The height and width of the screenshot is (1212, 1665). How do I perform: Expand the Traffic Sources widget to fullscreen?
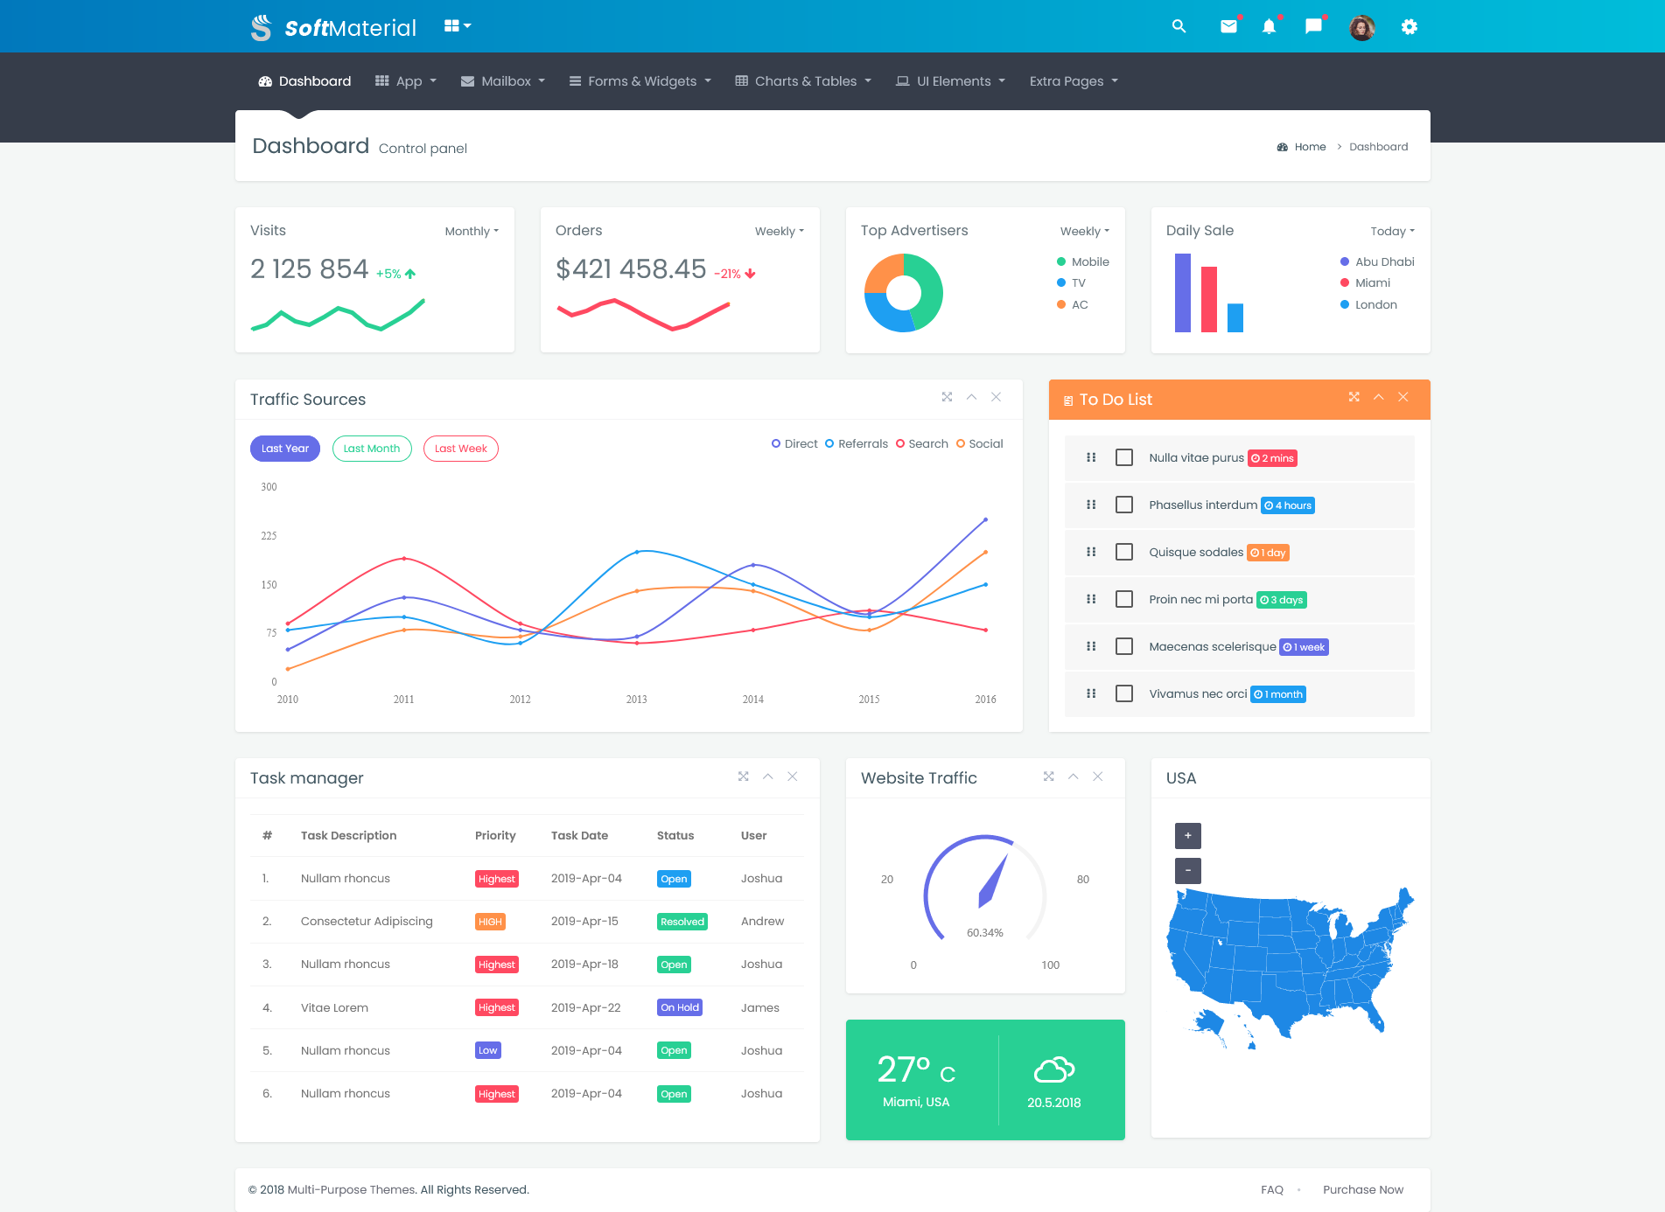coord(947,397)
